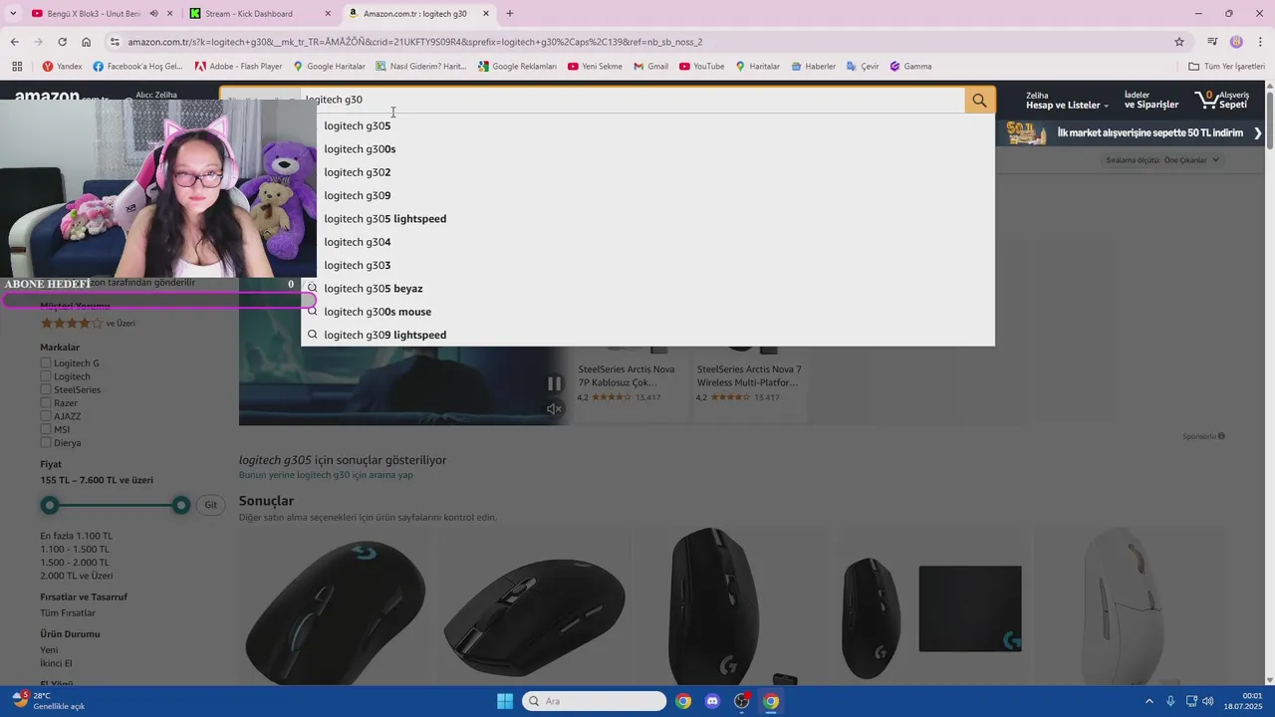Open the Gmail bookmark
Screen dimensions: 1275x717
(650, 67)
